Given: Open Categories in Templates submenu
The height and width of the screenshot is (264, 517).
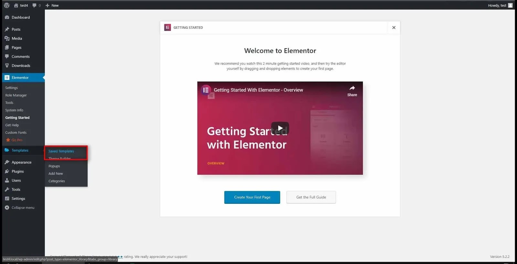Looking at the screenshot, I should tap(57, 181).
